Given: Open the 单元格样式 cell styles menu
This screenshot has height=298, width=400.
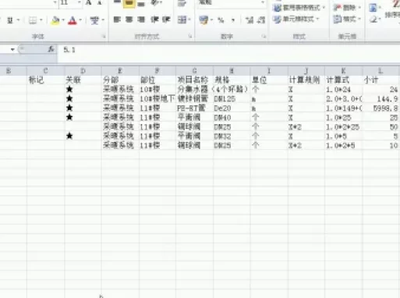Looking at the screenshot, I should pyautogui.click(x=296, y=20).
